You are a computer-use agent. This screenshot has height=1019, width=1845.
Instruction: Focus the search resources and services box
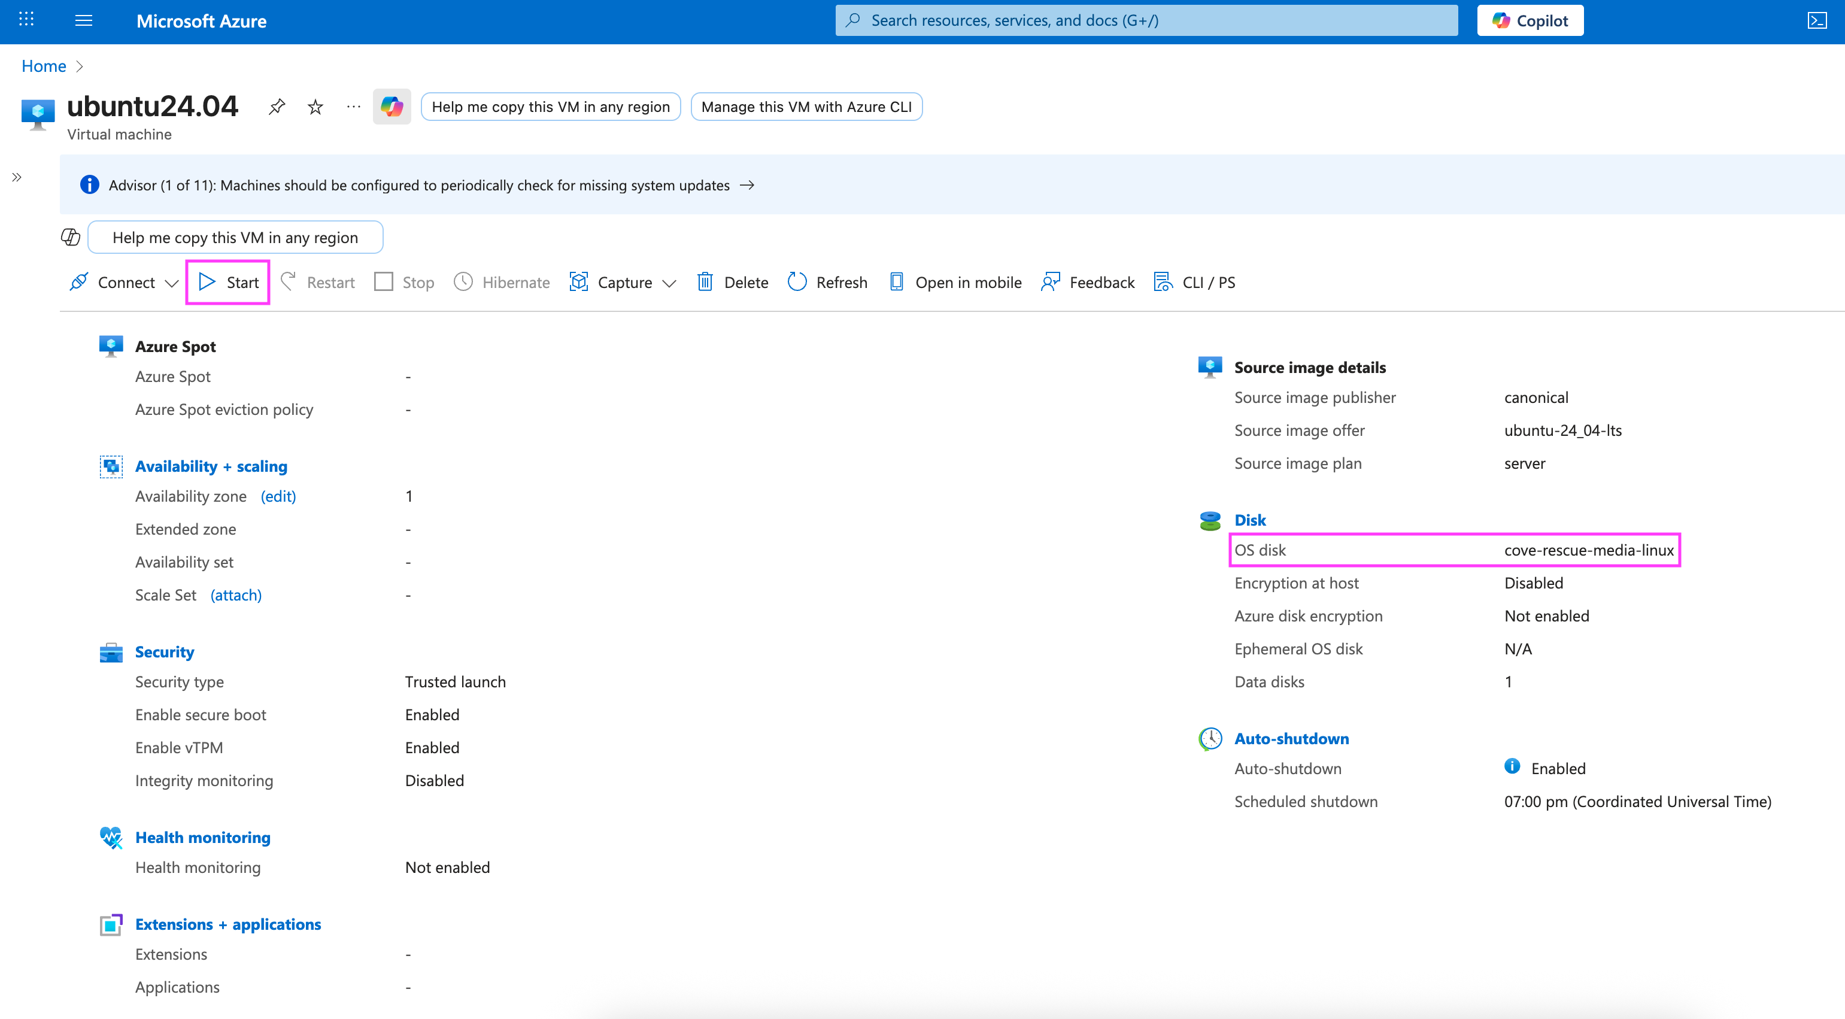(1146, 20)
